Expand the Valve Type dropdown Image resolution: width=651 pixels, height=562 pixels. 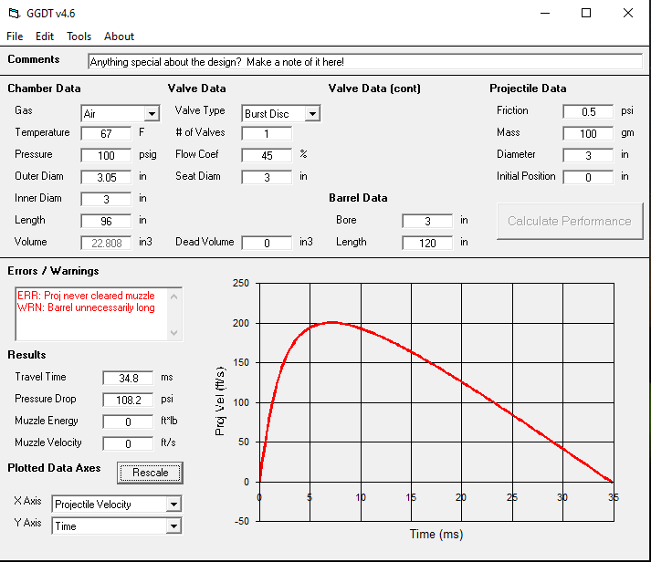(312, 114)
